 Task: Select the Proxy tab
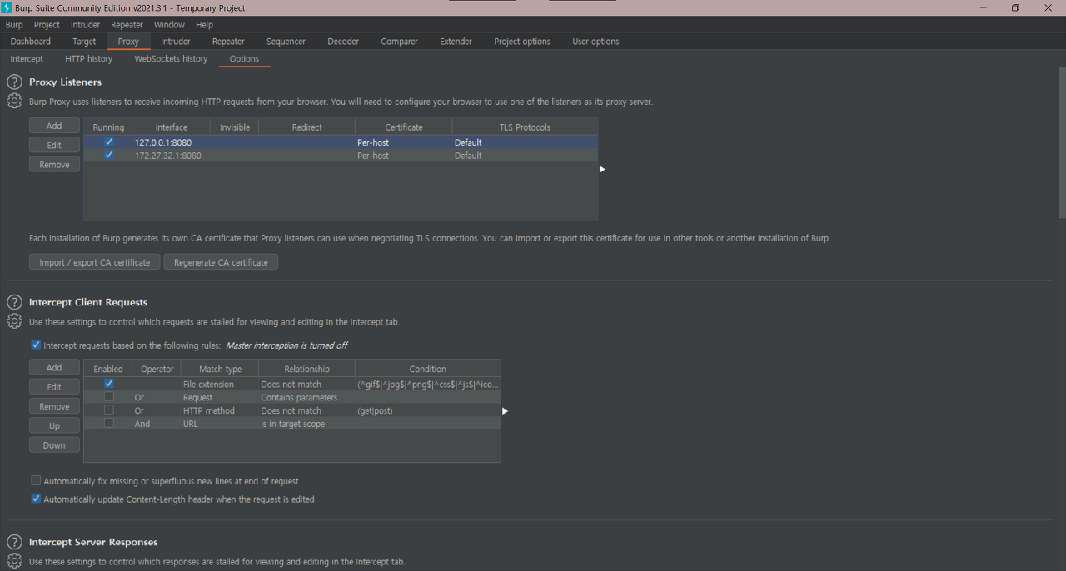[128, 42]
